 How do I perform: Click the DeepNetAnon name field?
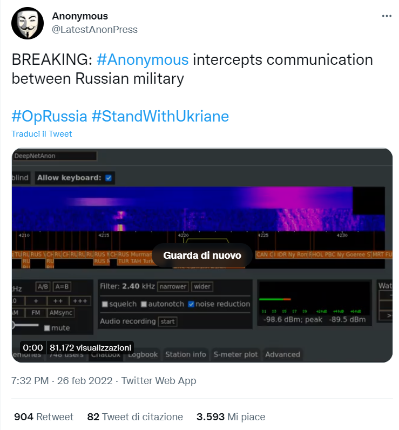tap(55, 156)
